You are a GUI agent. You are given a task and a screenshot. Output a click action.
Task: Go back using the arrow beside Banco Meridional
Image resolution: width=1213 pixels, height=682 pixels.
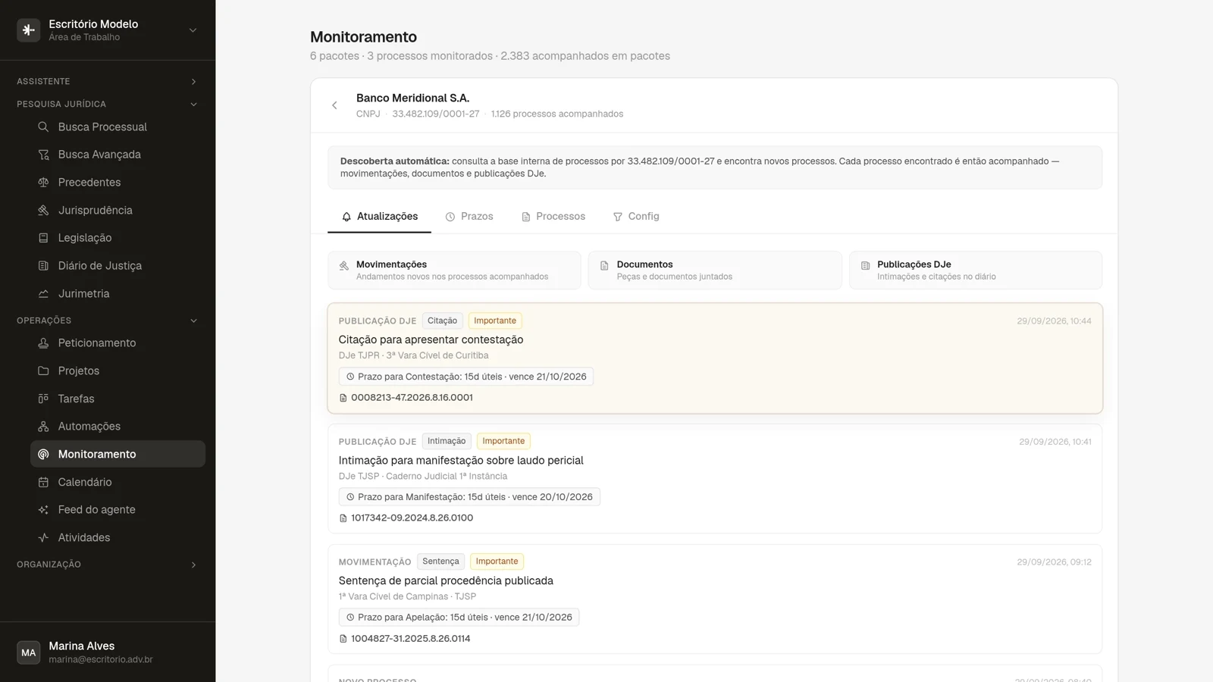click(334, 105)
